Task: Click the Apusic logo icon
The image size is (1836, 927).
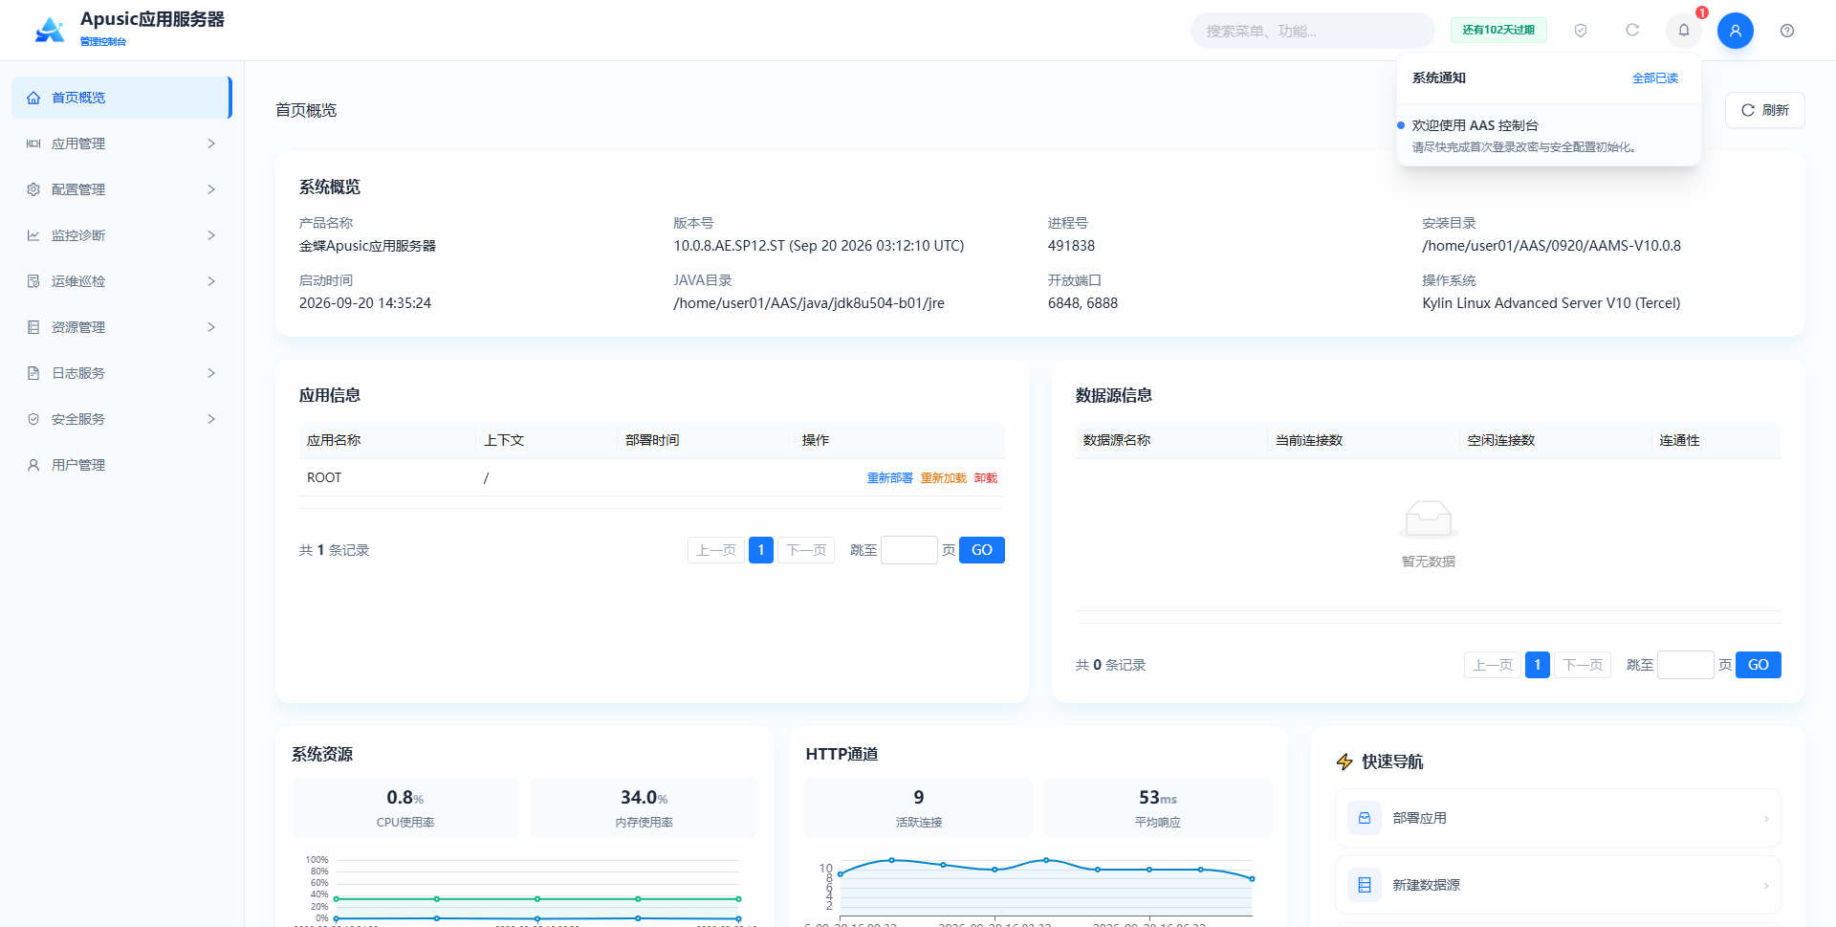Action: [x=50, y=31]
